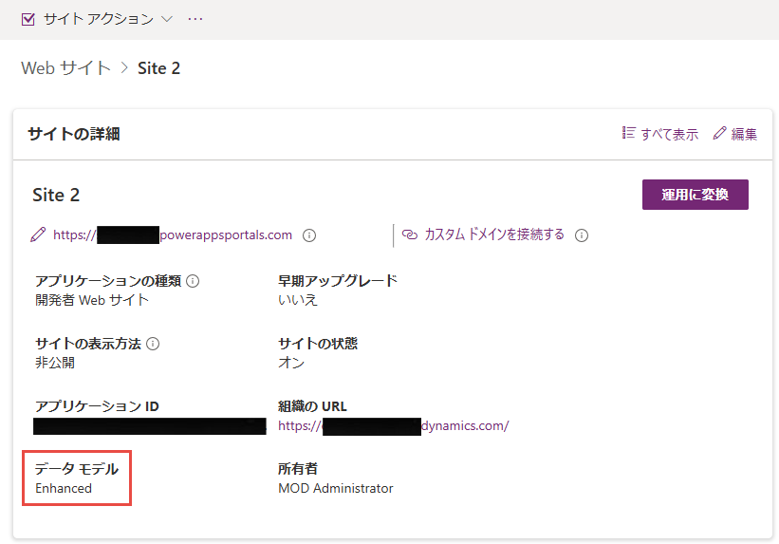Screen dimensions: 779x544
Task: Select the MOD Administrator owner value
Action: tap(335, 488)
